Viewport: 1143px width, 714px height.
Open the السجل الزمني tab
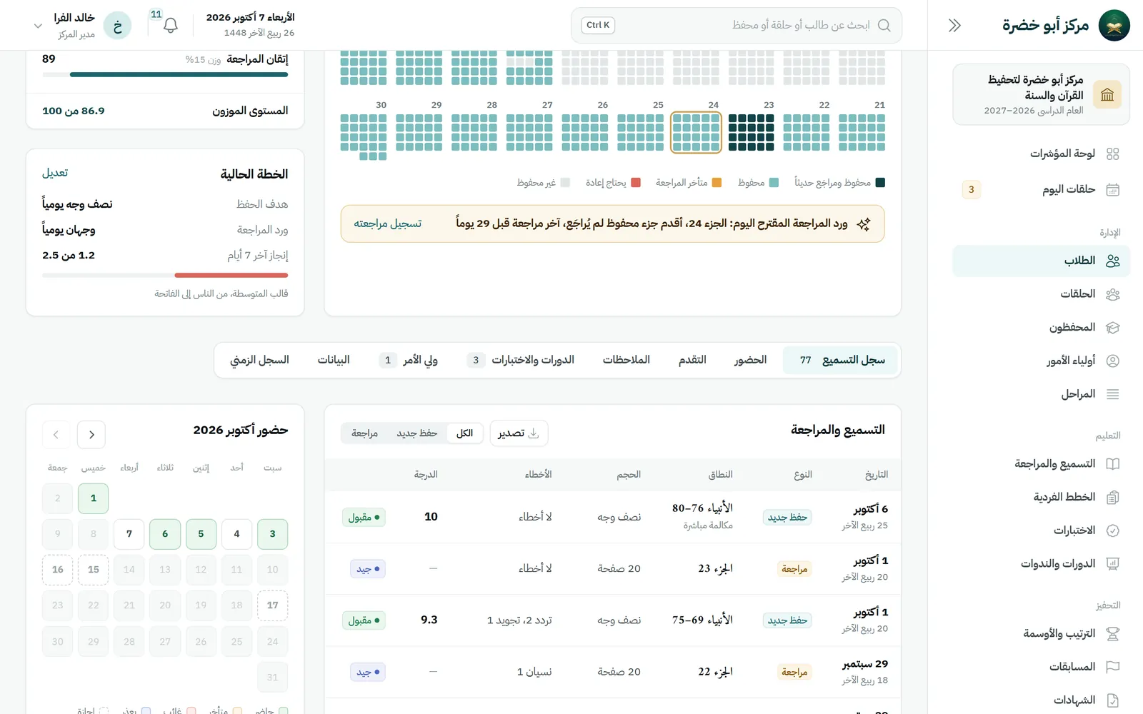[259, 360]
